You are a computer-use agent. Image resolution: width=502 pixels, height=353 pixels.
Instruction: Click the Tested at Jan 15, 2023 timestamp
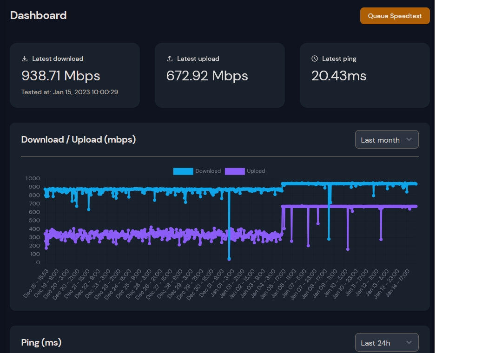pos(69,92)
